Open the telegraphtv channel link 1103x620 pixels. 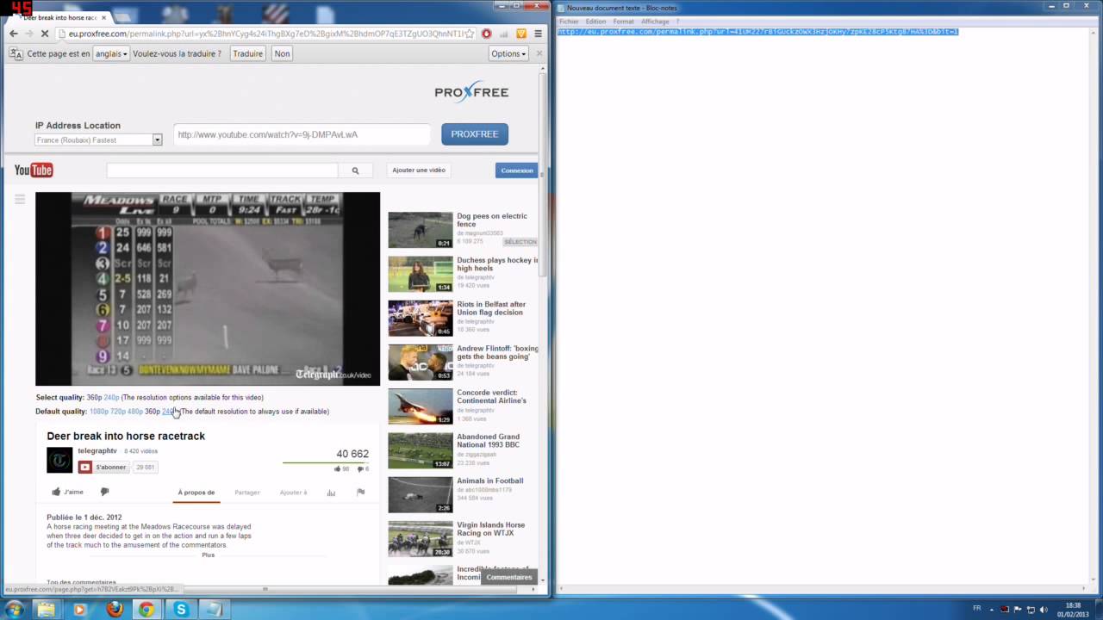pos(97,450)
